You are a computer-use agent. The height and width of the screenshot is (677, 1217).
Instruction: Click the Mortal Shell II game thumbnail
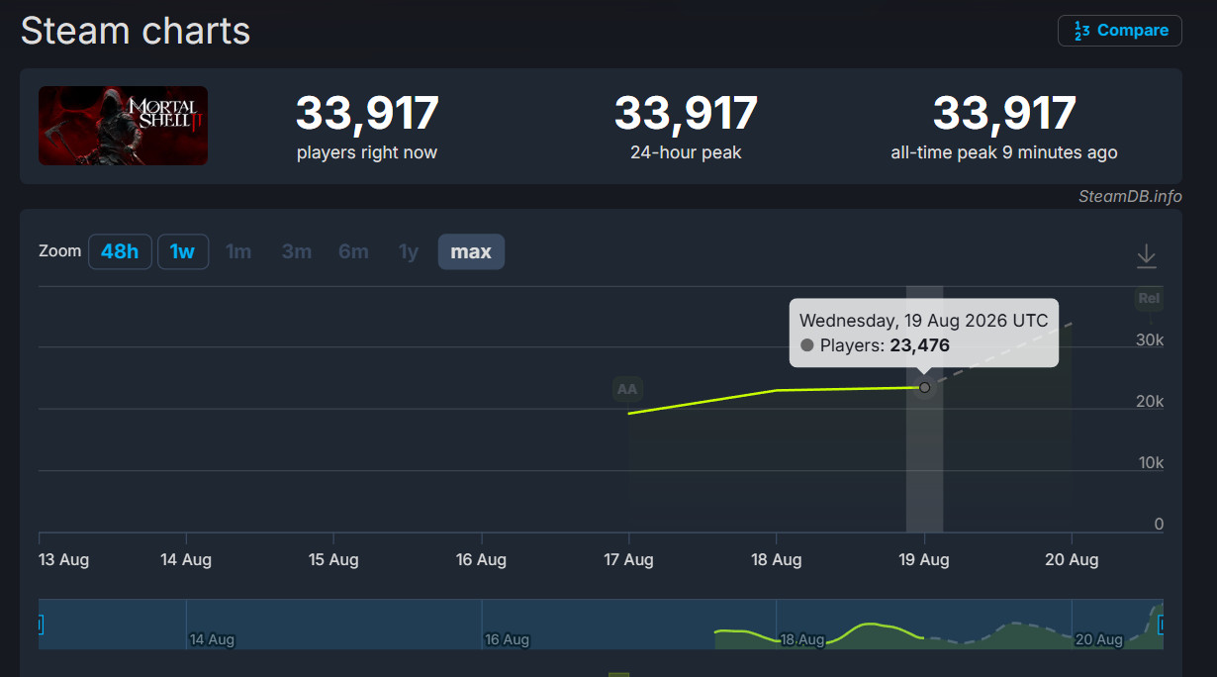pyautogui.click(x=124, y=126)
